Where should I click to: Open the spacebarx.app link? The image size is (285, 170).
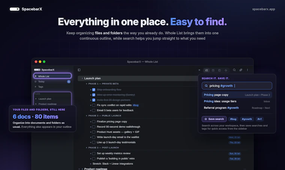tap(264, 9)
